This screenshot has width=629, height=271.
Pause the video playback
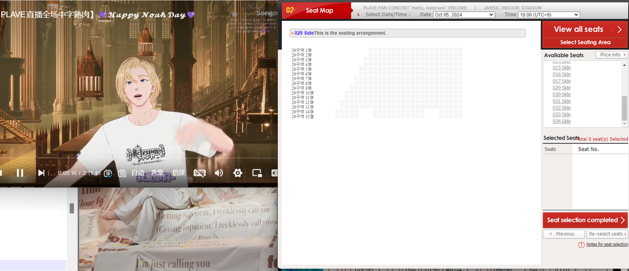click(20, 173)
